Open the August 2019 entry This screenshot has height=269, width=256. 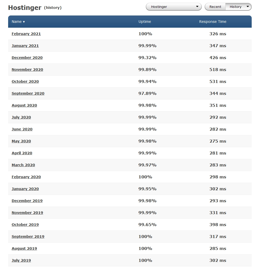(24, 248)
